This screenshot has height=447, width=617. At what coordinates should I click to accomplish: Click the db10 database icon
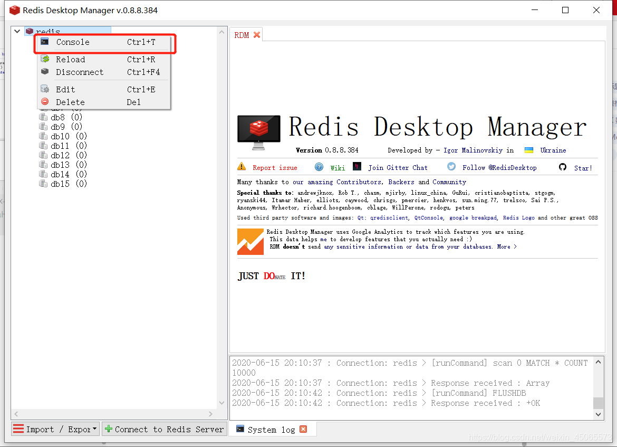(43, 136)
